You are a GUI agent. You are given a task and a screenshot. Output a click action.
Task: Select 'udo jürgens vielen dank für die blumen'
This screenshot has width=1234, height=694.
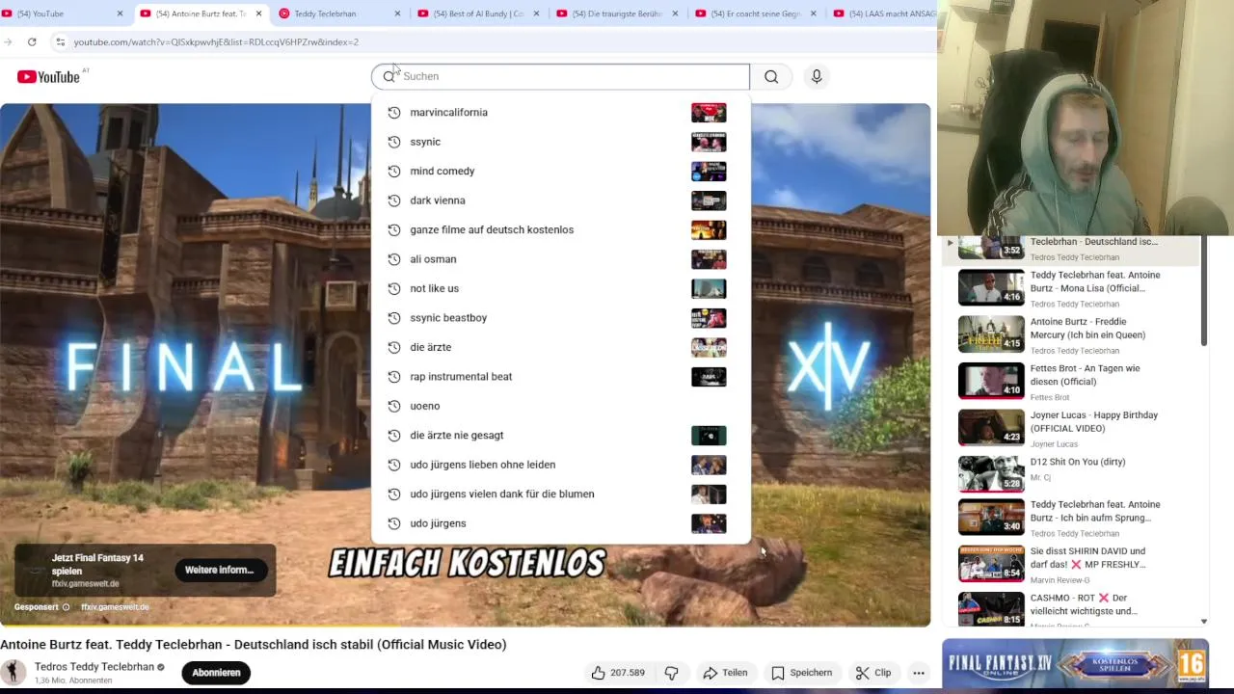560,494
